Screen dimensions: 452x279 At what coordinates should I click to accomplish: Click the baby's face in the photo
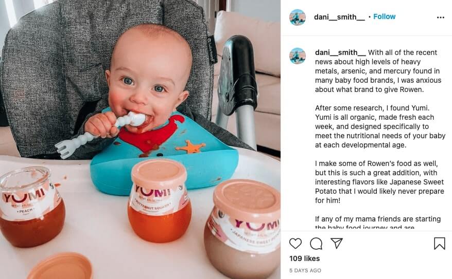[148, 76]
